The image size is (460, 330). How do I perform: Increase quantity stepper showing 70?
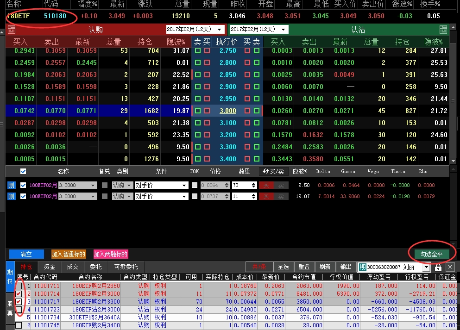253,183
